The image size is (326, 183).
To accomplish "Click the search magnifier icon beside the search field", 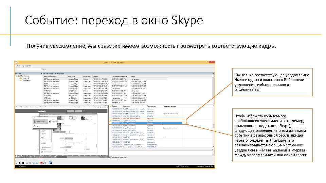I will tap(43, 69).
